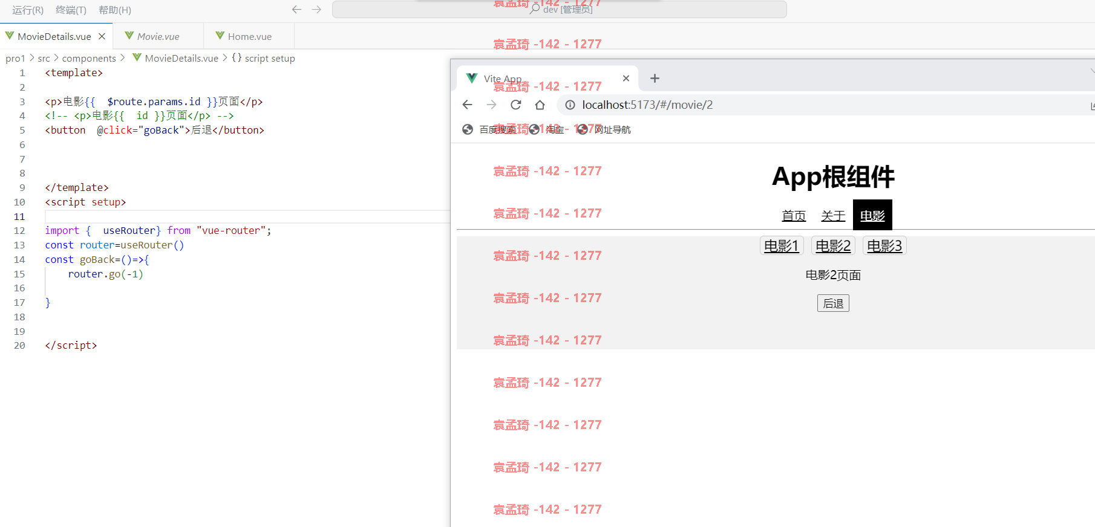Open the 帮助(H) menu
1095x527 pixels.
[x=115, y=10]
